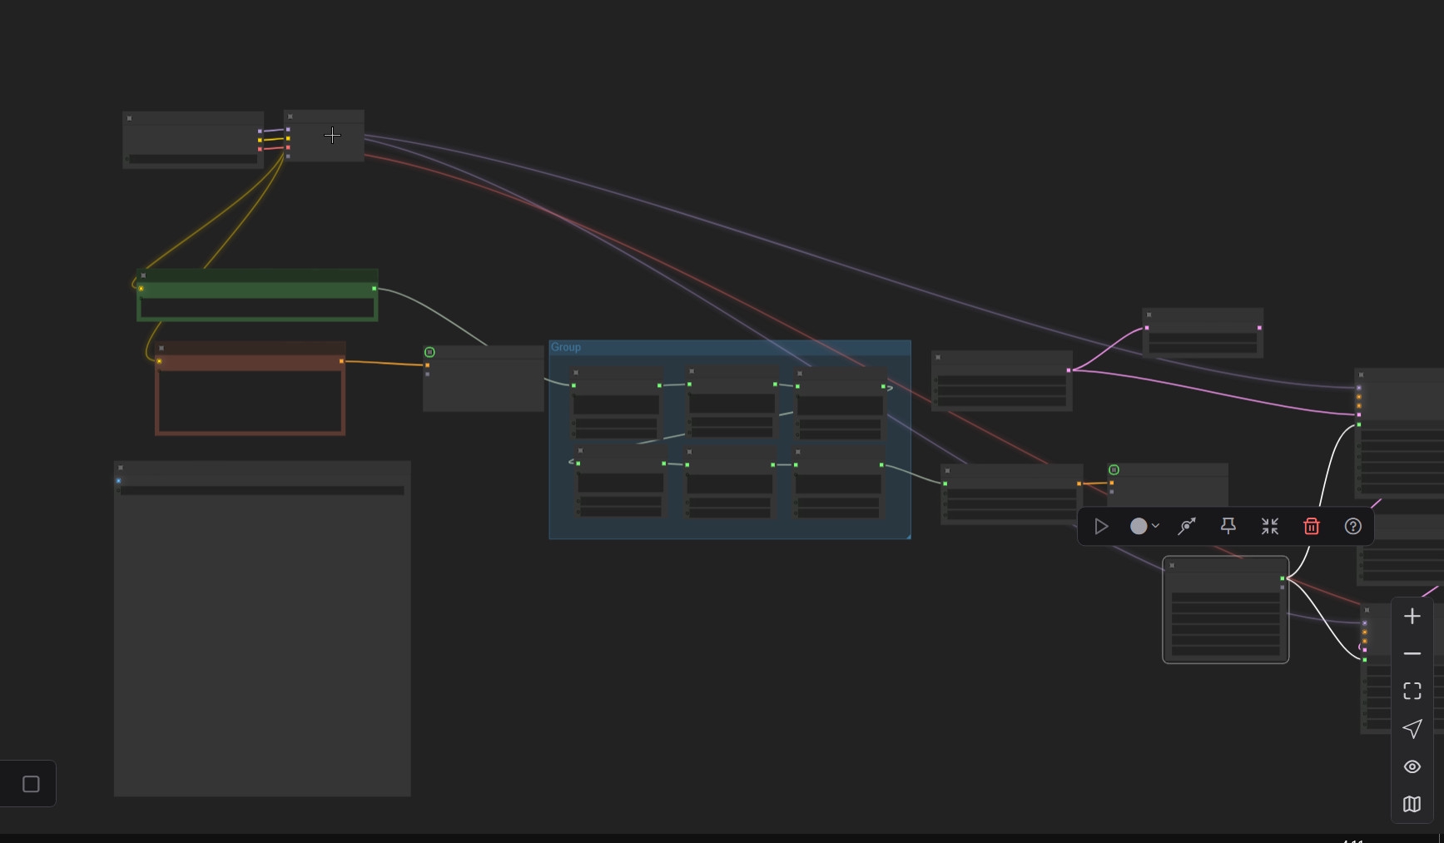The height and width of the screenshot is (843, 1444).
Task: Toggle the minimap with the map icon
Action: [1412, 804]
